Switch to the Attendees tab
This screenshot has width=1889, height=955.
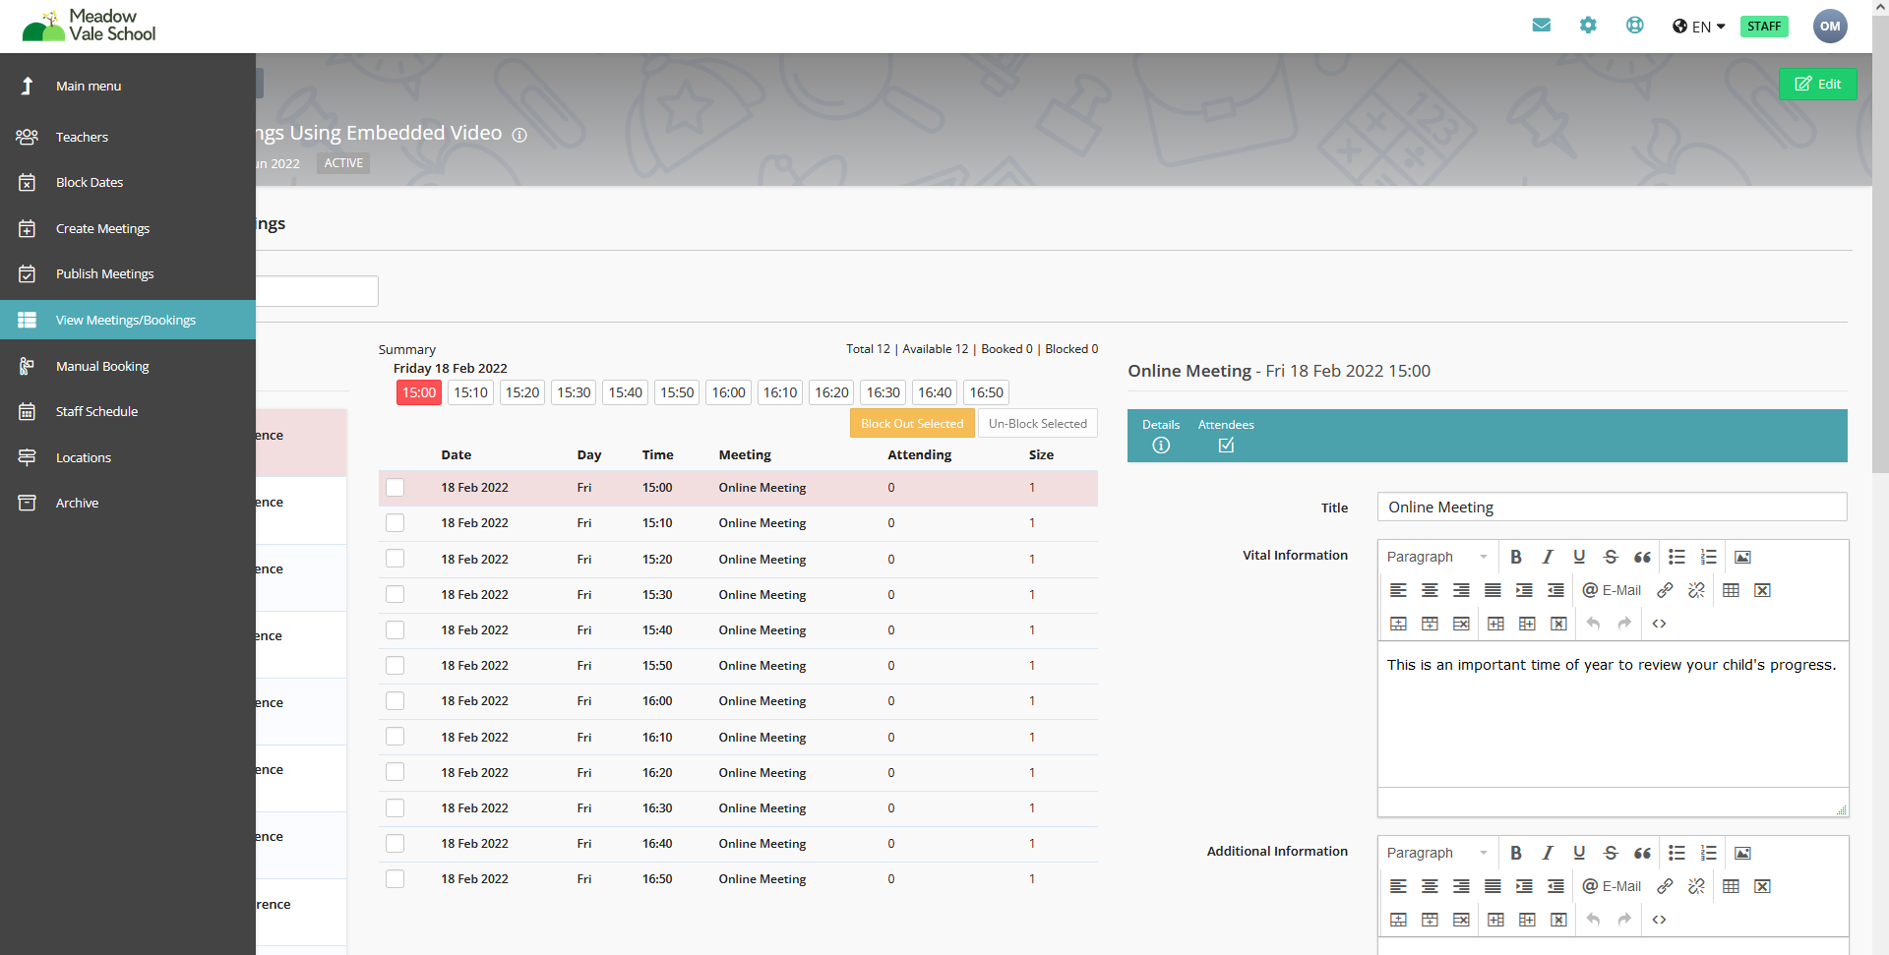[1226, 436]
